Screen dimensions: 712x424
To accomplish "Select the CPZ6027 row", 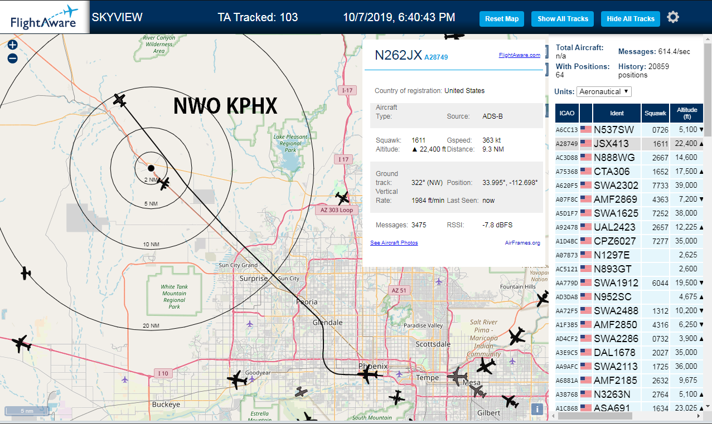I will [629, 241].
